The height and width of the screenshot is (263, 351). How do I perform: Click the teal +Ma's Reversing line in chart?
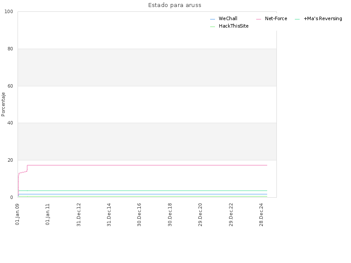(x=143, y=191)
